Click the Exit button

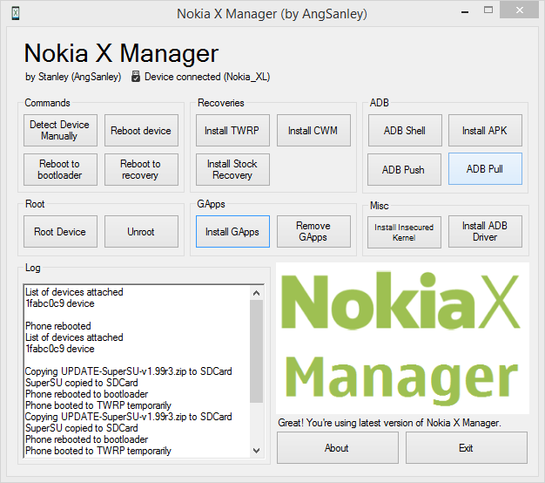tap(466, 448)
